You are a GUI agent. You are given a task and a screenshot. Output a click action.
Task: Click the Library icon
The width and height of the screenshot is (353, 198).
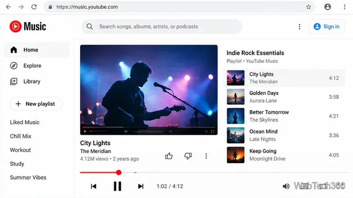[14, 81]
